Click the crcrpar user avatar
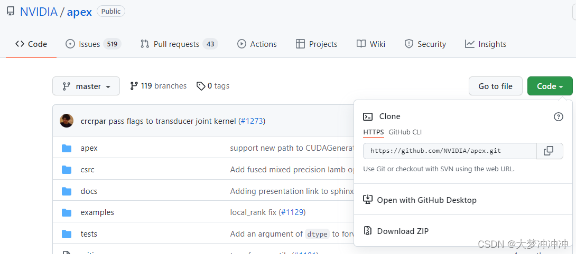 pyautogui.click(x=67, y=121)
